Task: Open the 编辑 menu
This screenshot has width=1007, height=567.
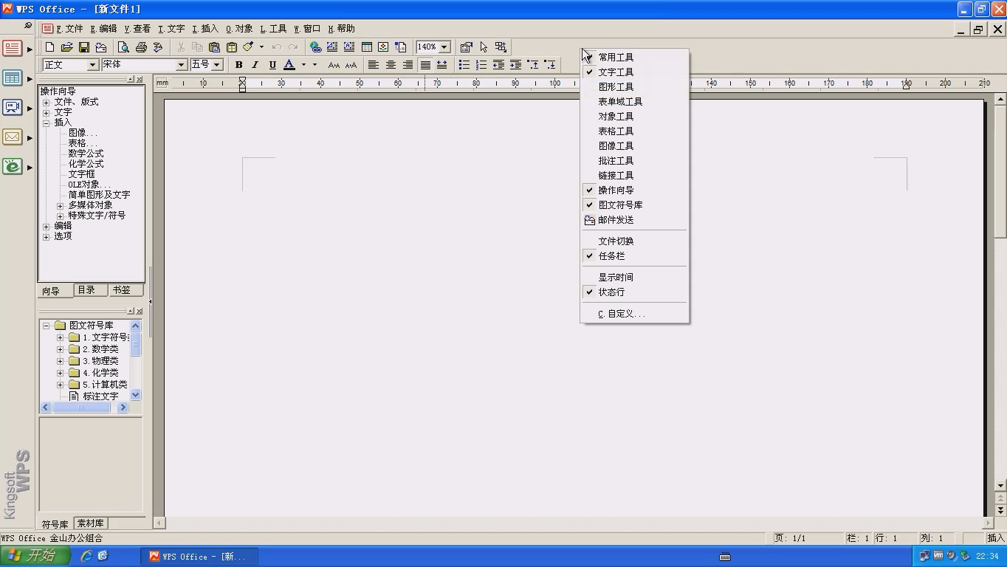Action: point(103,29)
